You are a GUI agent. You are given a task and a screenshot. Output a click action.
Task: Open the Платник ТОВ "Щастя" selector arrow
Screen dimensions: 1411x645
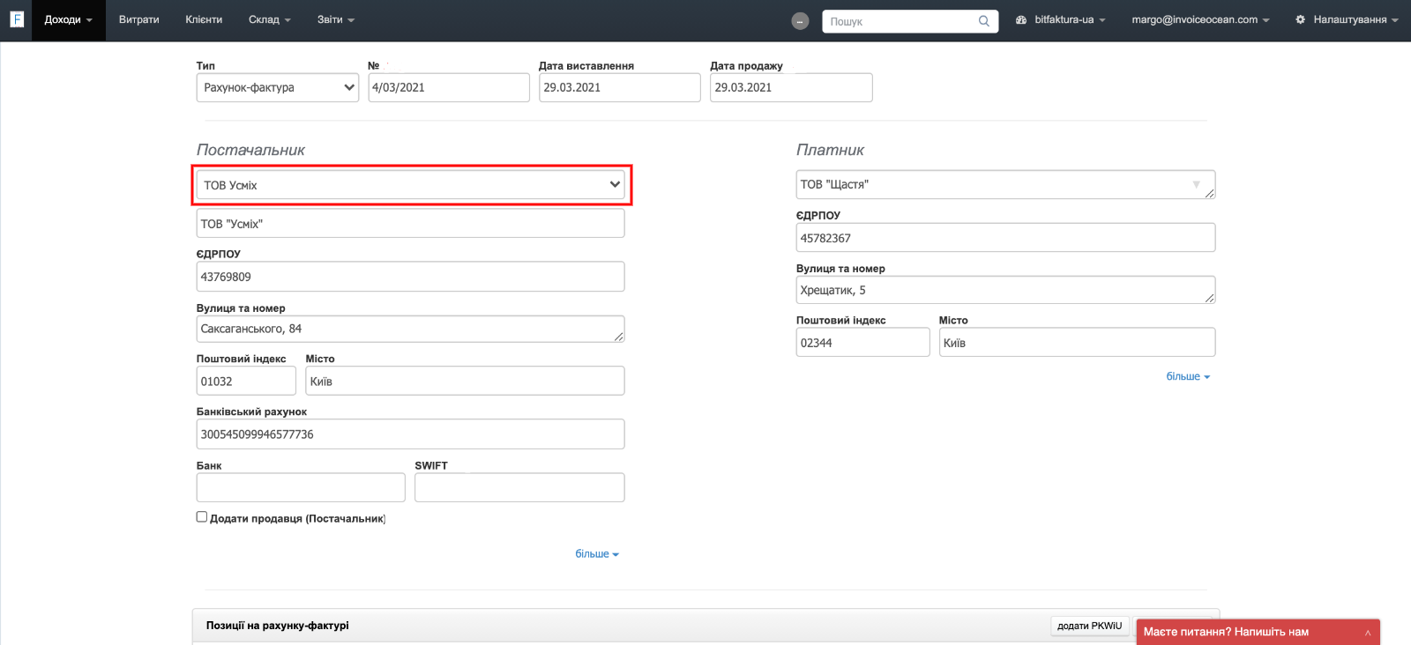click(x=1196, y=184)
